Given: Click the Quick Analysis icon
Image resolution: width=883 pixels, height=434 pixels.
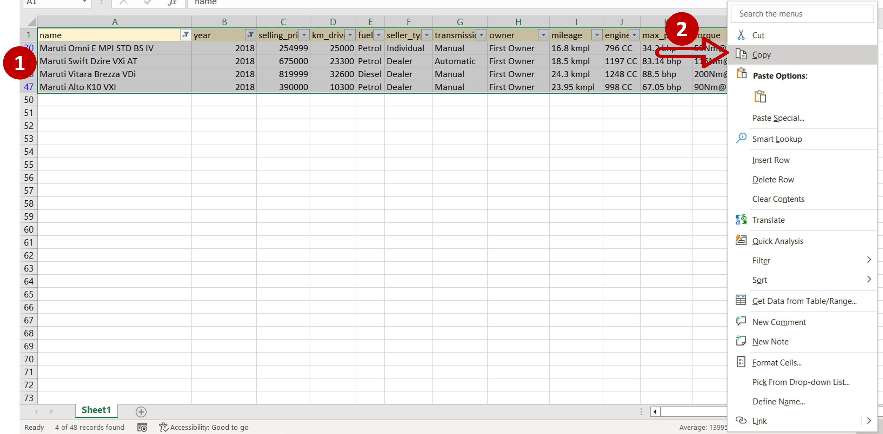Looking at the screenshot, I should click(741, 241).
